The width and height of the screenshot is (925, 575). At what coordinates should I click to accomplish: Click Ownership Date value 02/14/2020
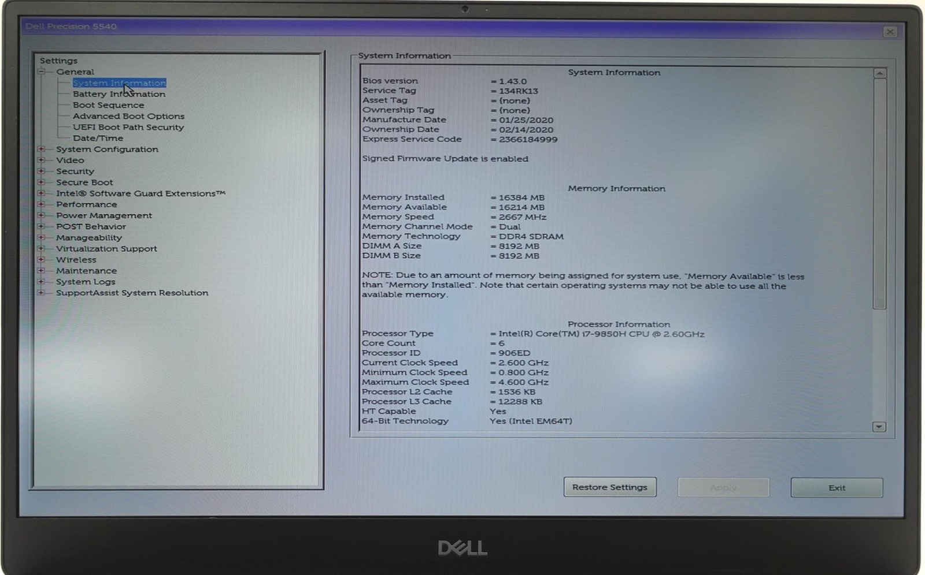[x=526, y=130]
